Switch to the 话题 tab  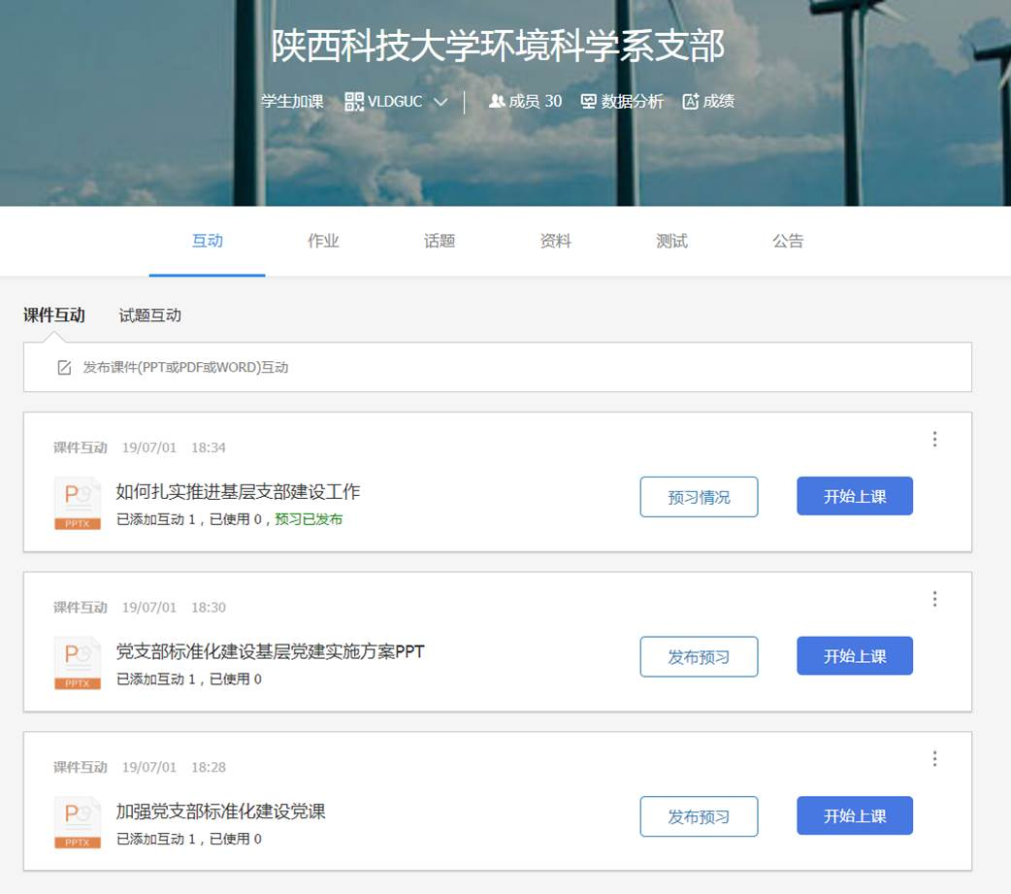click(440, 241)
